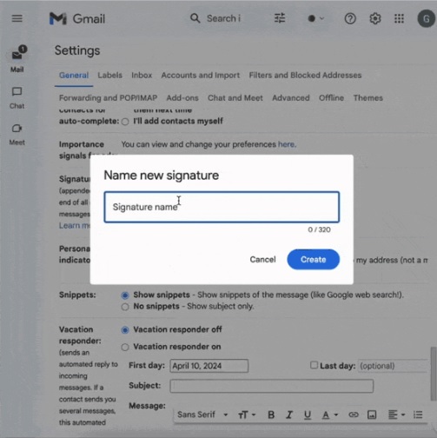Click the search magnifier icon
The height and width of the screenshot is (438, 437).
click(195, 18)
